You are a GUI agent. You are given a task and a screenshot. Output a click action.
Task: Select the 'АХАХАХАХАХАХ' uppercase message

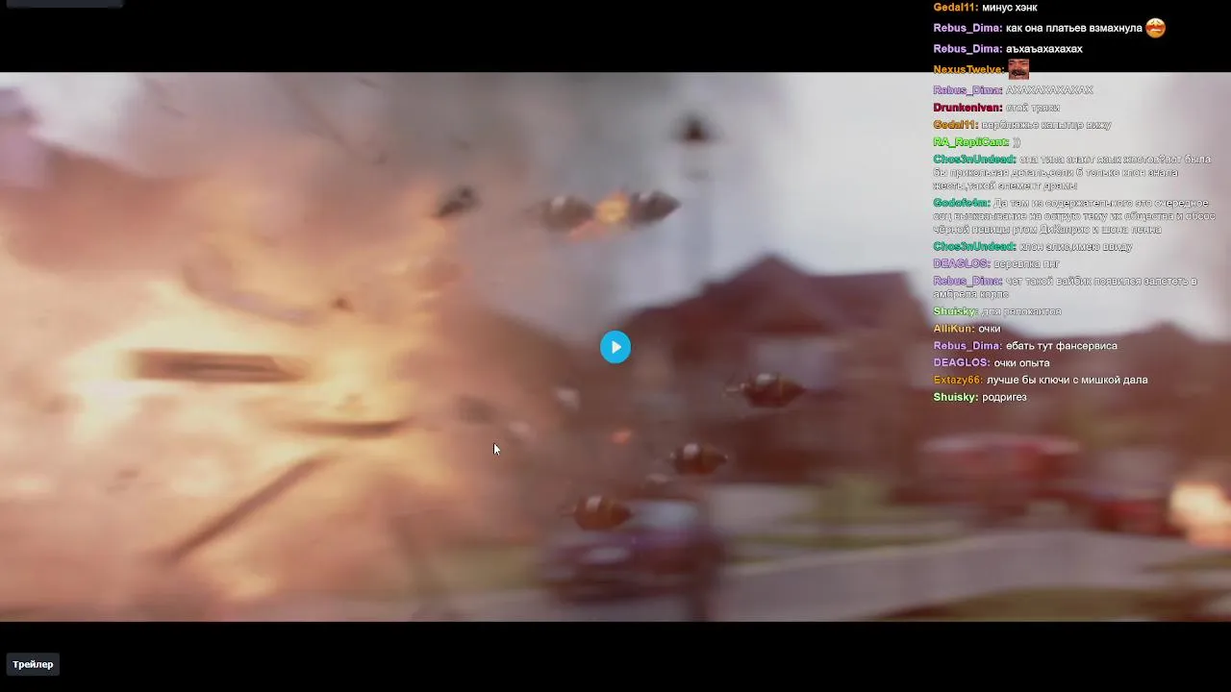click(x=1049, y=90)
